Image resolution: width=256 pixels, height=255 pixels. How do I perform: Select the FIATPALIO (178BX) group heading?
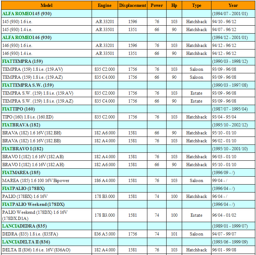23,189
